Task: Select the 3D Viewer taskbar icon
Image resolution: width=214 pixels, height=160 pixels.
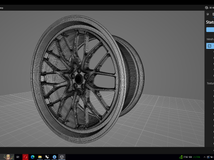Action: (x=62, y=157)
